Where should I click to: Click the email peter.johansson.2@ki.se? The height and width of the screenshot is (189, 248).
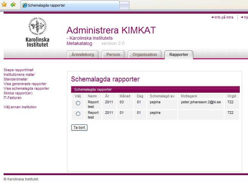pyautogui.click(x=201, y=102)
